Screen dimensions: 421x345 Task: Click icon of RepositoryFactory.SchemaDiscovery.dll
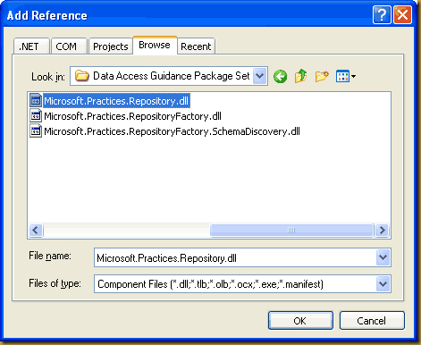(36, 131)
